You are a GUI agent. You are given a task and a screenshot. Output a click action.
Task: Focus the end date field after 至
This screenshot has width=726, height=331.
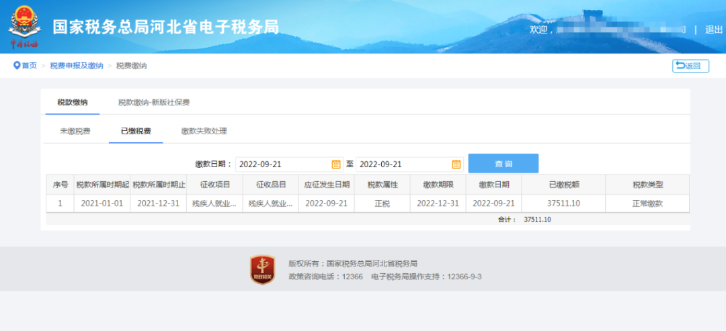(409, 164)
